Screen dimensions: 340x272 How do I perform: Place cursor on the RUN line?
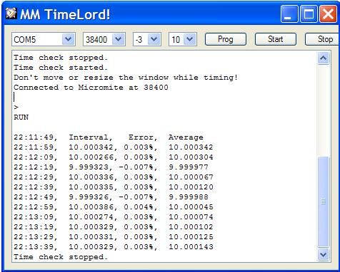(21, 117)
